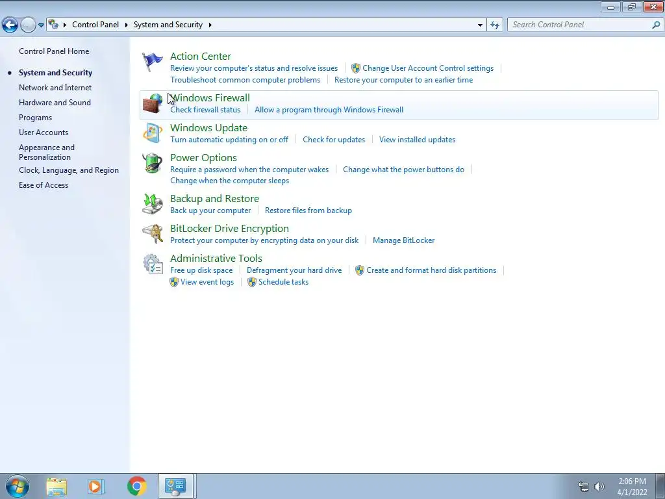Open the Windows Start menu orb

[18, 486]
